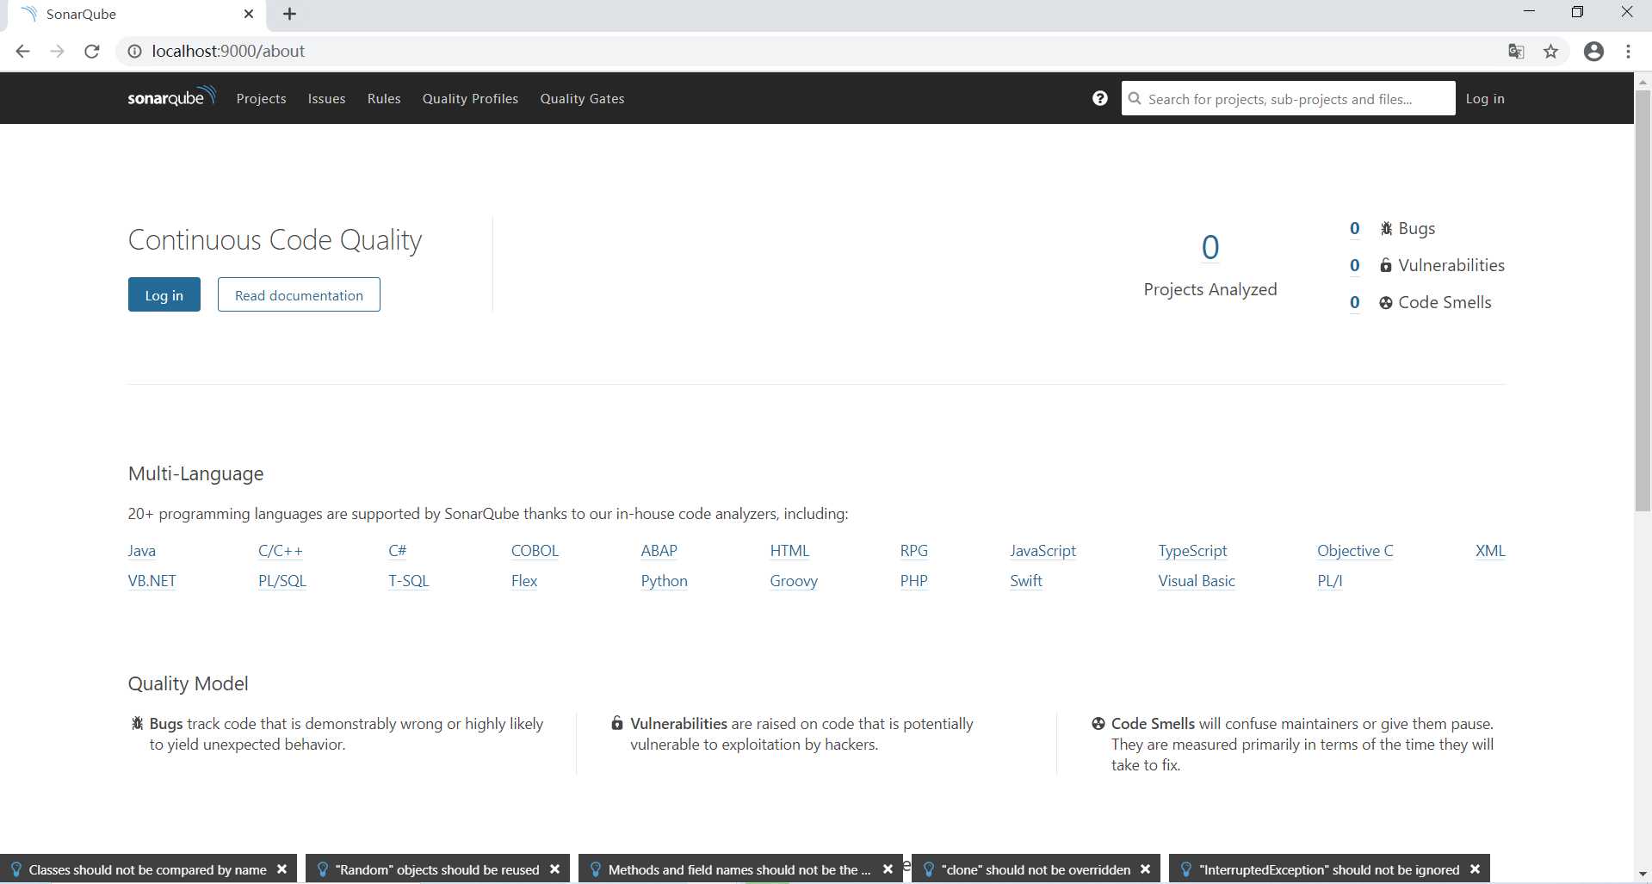The width and height of the screenshot is (1652, 884).
Task: Click the browser forward arrow
Action: coord(57,52)
